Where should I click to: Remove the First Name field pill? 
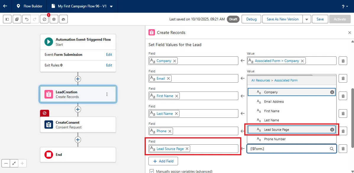point(177,96)
